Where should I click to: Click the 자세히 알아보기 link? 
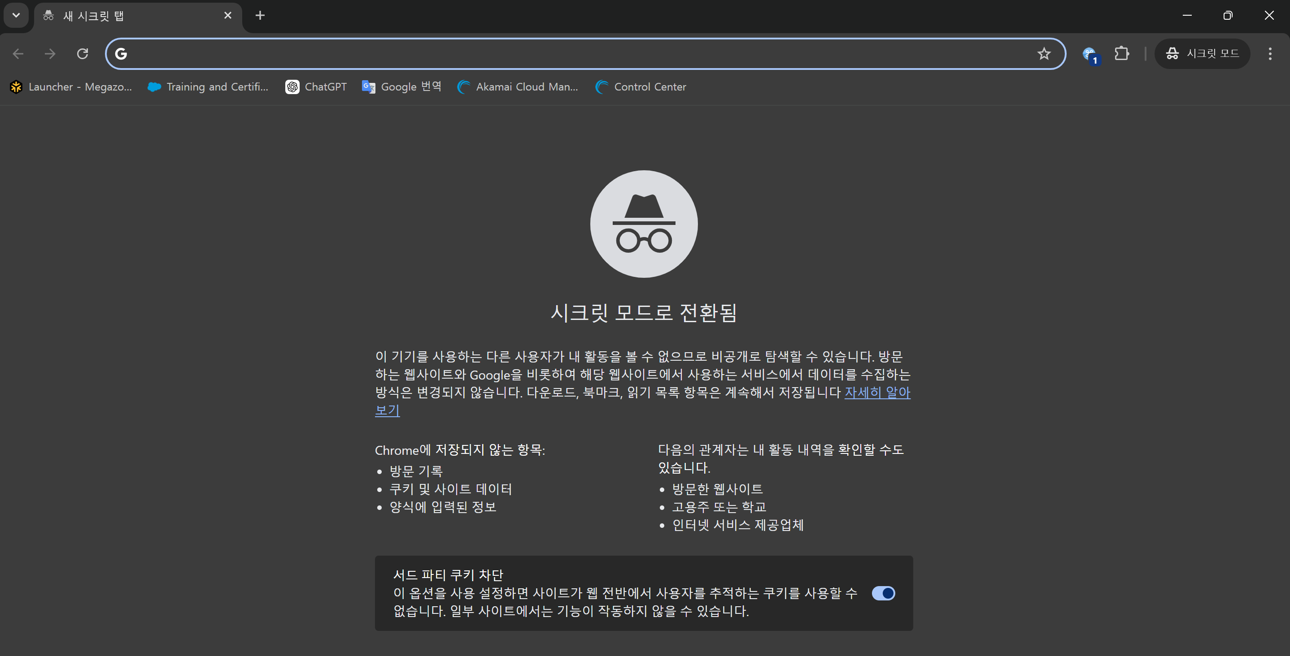click(x=877, y=392)
